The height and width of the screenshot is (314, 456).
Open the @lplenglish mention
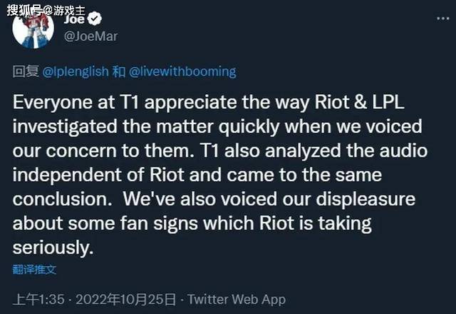76,71
